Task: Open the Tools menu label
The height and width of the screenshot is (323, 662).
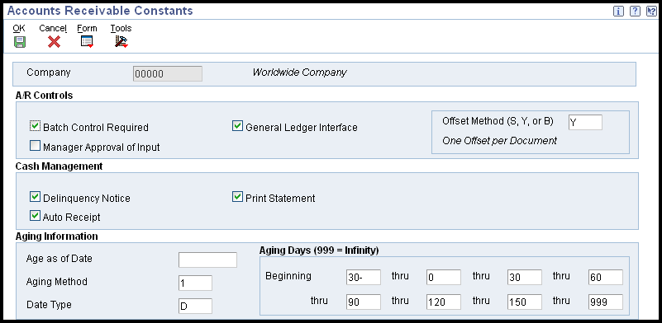Action: click(121, 28)
